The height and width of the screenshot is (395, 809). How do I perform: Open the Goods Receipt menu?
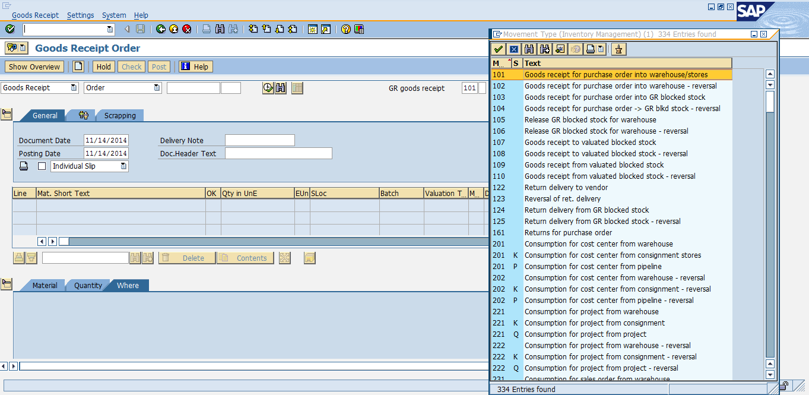click(35, 15)
